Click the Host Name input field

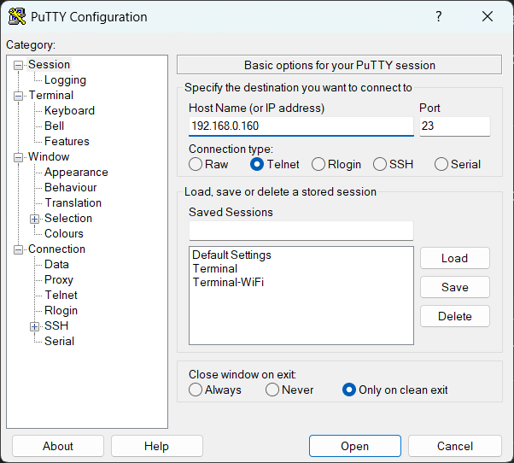(x=301, y=126)
